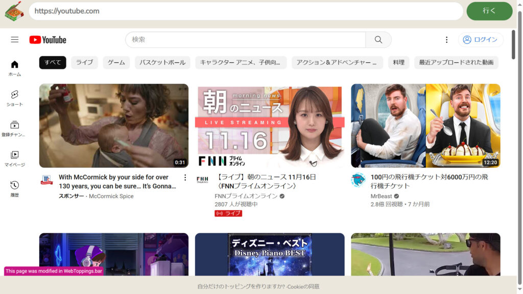
Task: Click the MrBeast channel avatar
Action: (x=358, y=180)
